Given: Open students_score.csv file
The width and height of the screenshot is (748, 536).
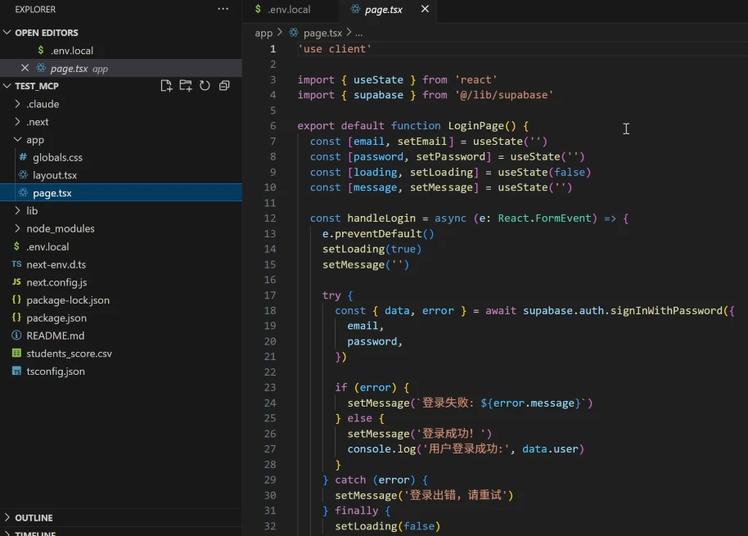Looking at the screenshot, I should 70,354.
